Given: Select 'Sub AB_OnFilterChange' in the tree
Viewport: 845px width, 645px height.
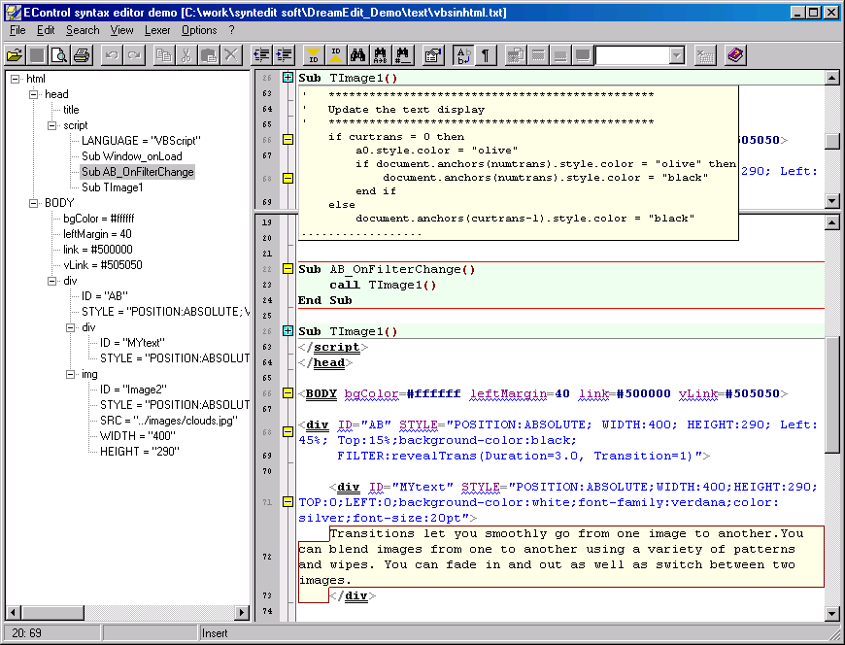Looking at the screenshot, I should click(137, 172).
